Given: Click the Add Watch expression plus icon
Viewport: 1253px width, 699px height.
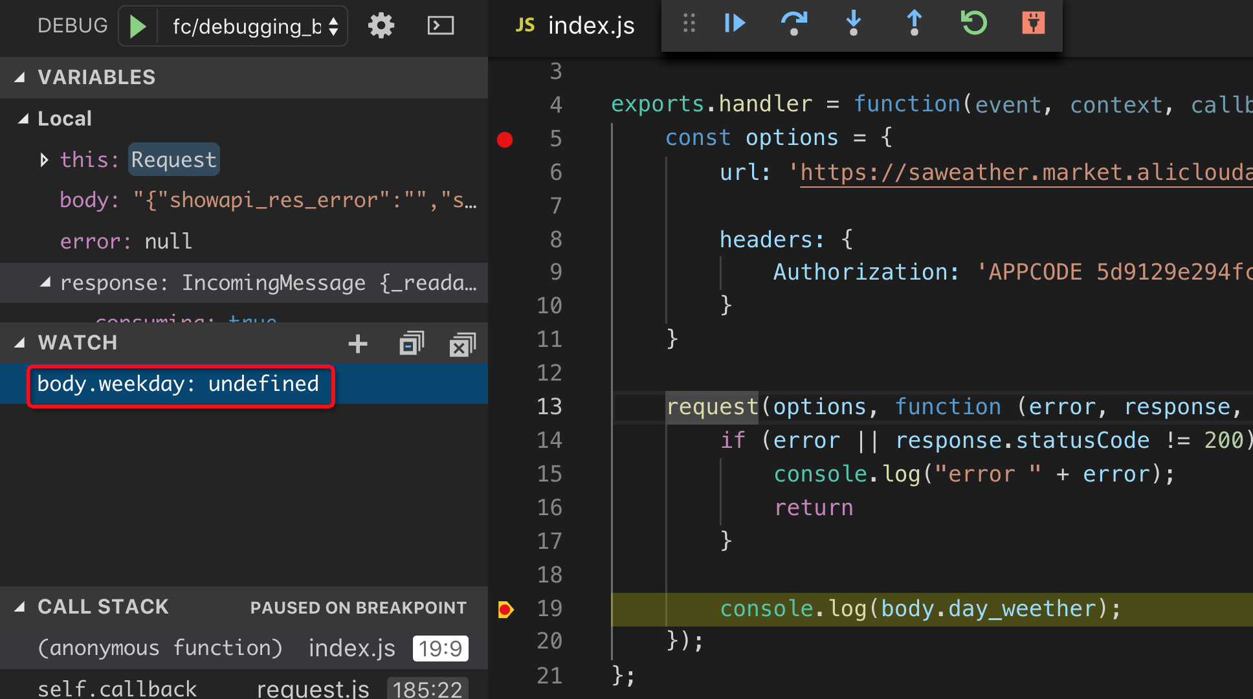Looking at the screenshot, I should (x=359, y=342).
